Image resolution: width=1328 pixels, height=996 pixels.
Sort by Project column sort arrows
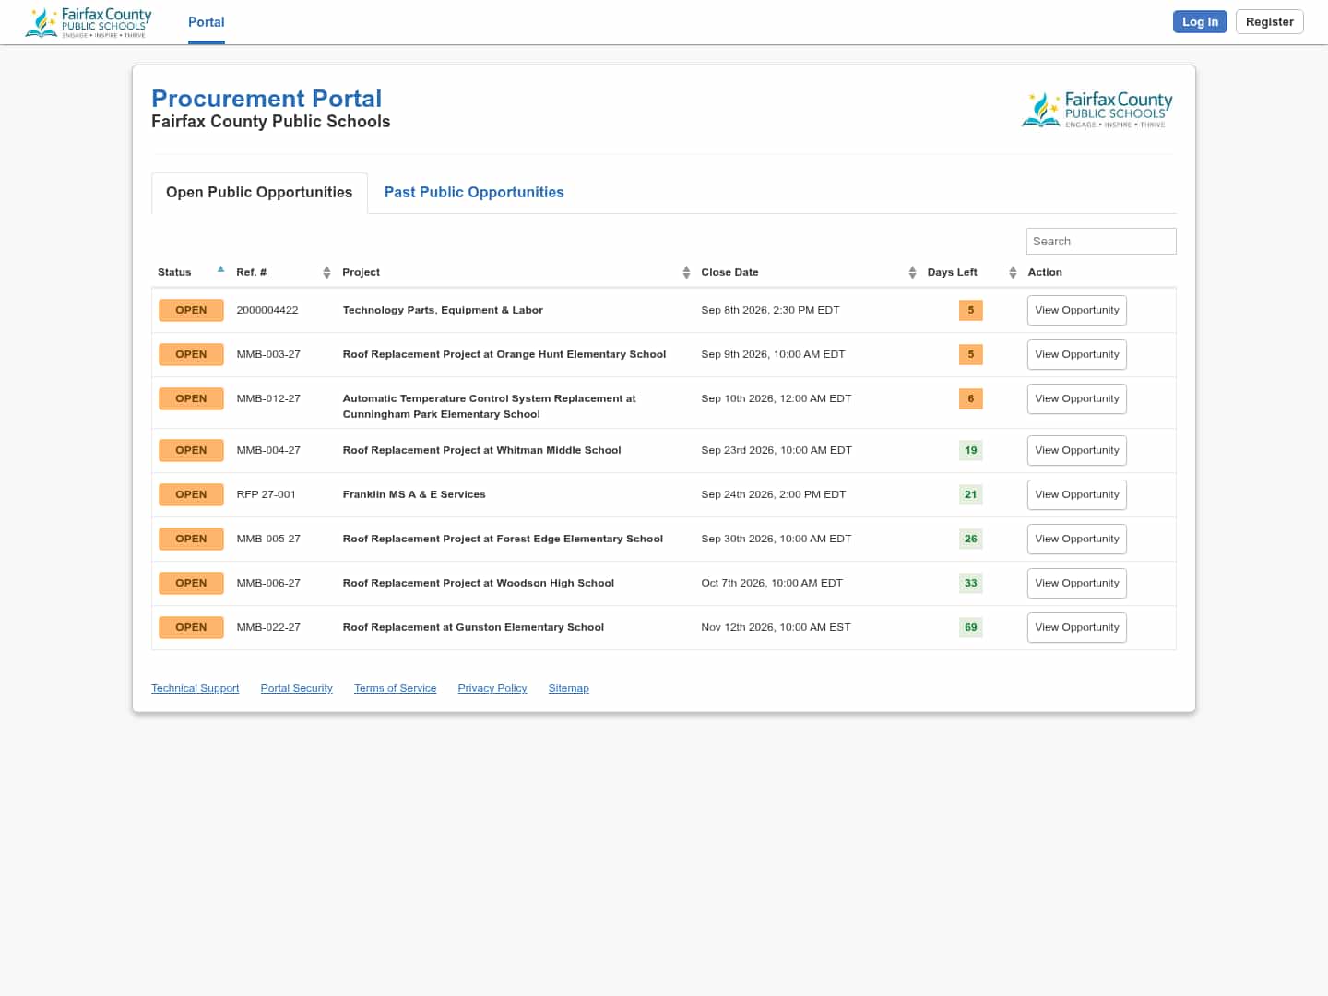coord(686,272)
